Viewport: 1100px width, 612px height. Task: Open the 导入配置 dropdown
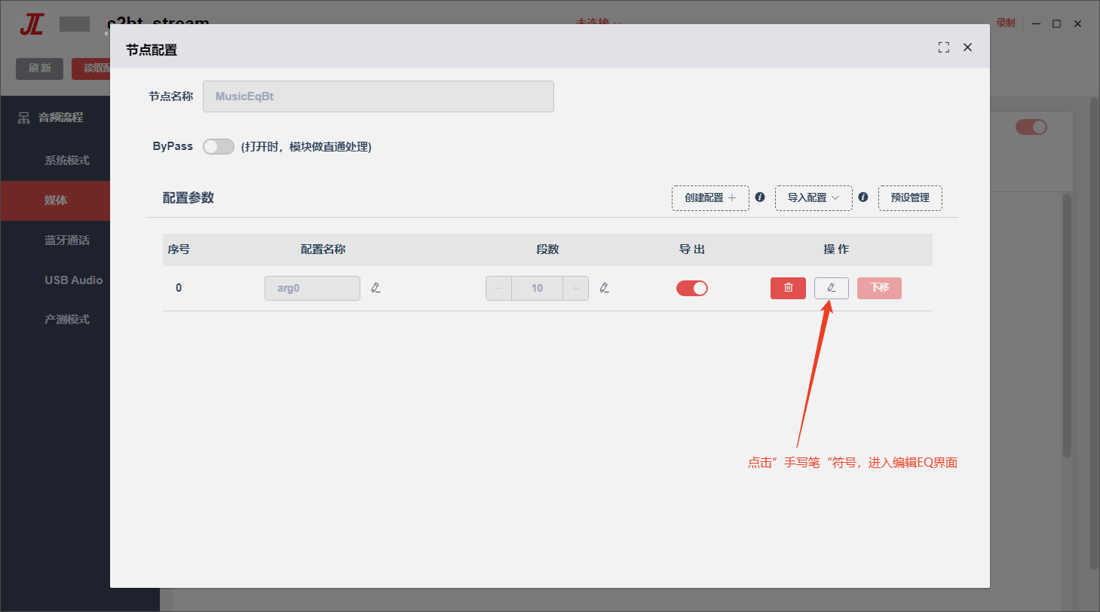point(814,197)
